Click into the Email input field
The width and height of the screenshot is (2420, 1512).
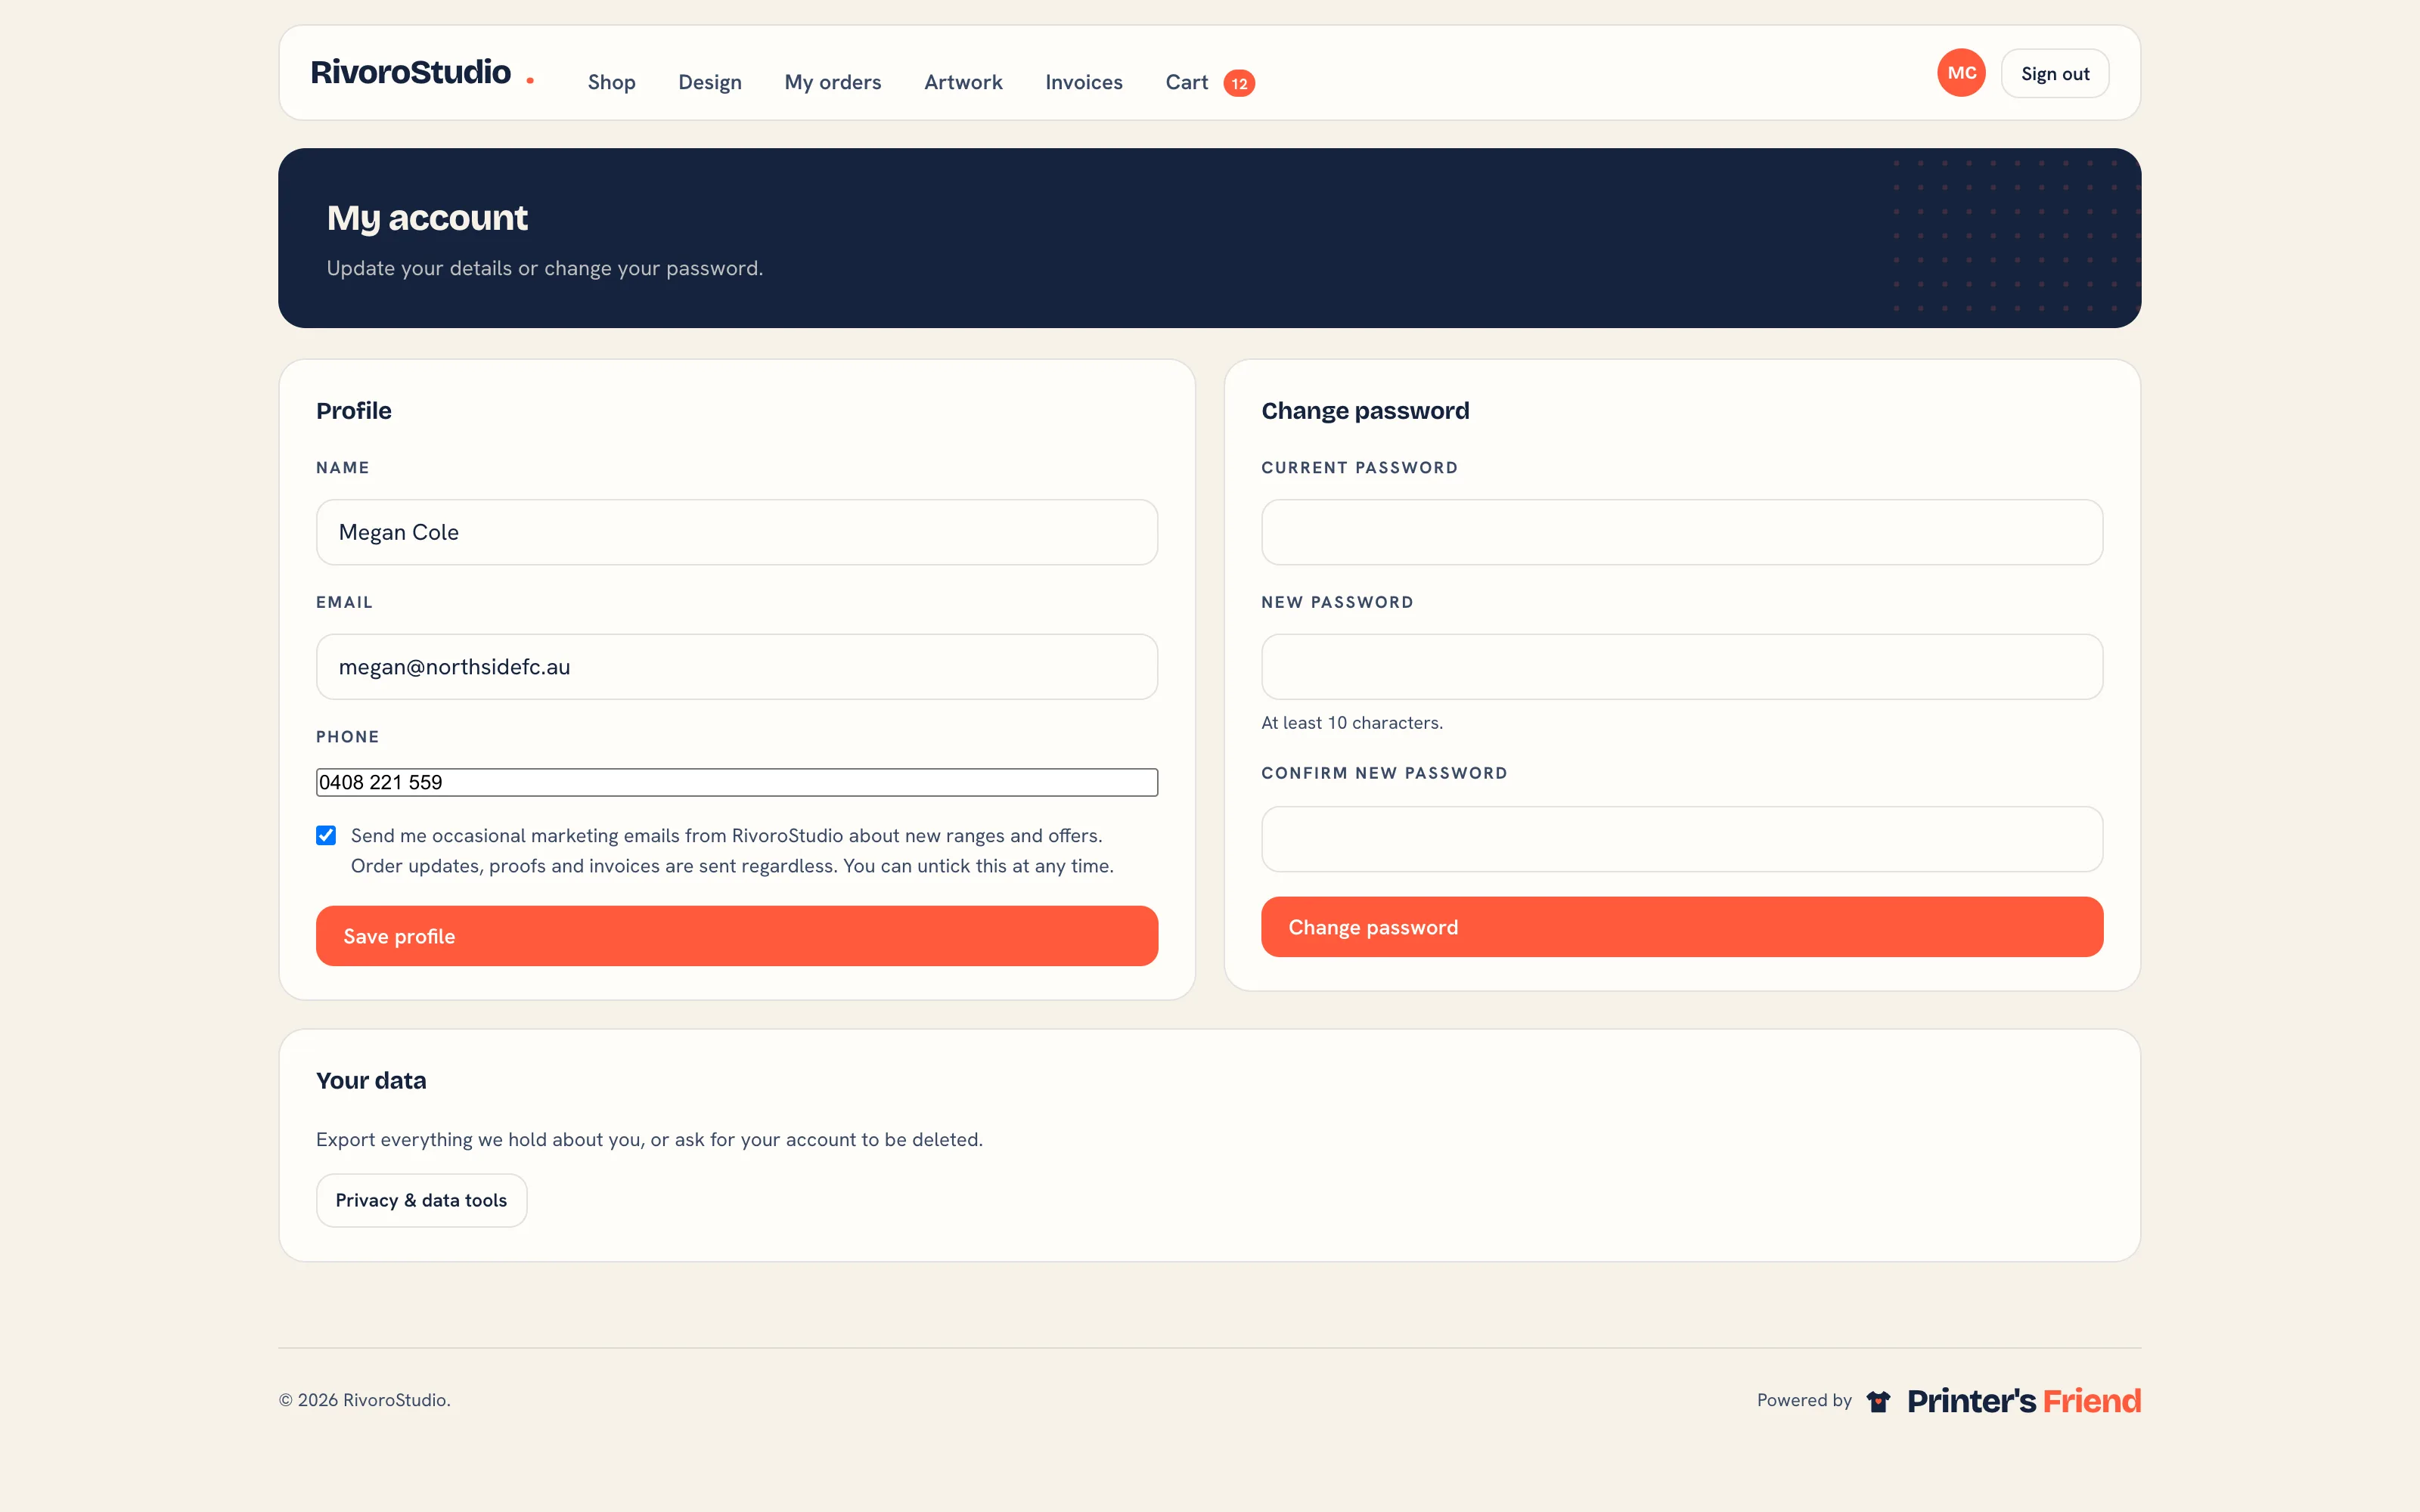coord(737,667)
